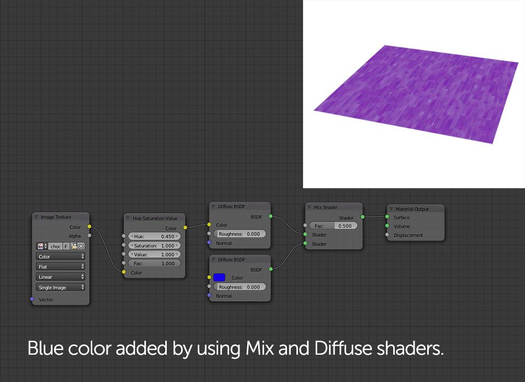Click Image Texture Color output socket
Screen dimensions: 525x382
[x=89, y=226]
